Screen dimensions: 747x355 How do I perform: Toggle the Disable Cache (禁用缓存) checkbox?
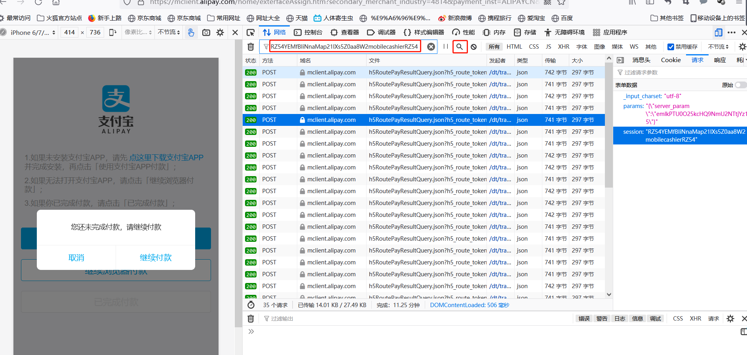[671, 47]
